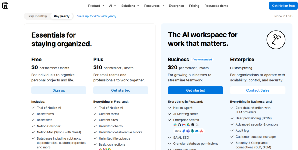Click the Notion logo in the header
The image size is (298, 150).
tap(5, 6)
